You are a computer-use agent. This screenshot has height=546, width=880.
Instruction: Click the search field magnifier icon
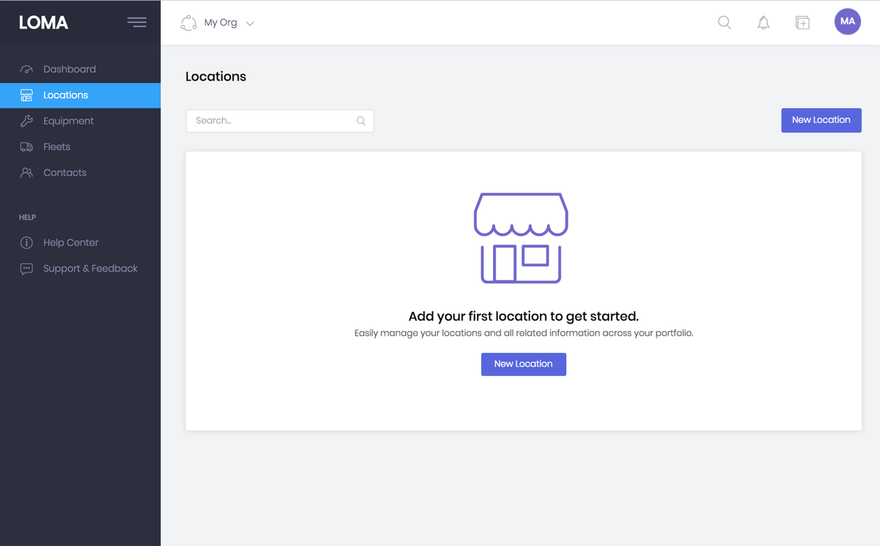point(361,121)
